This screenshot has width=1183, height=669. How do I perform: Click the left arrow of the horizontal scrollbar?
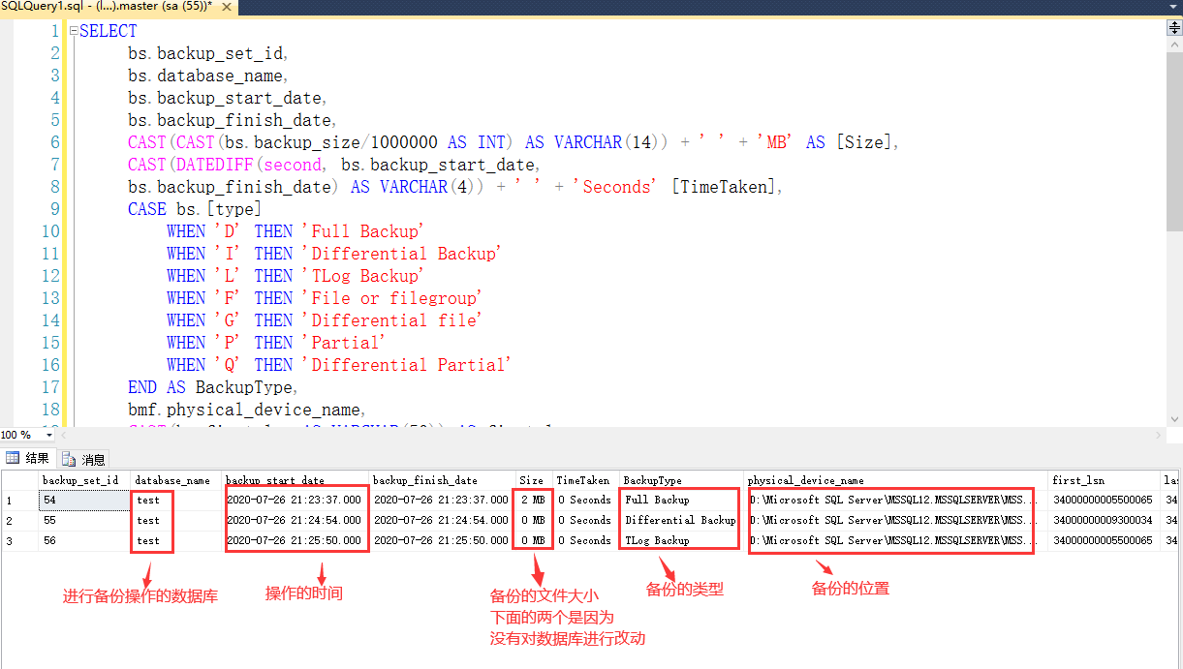coord(64,435)
